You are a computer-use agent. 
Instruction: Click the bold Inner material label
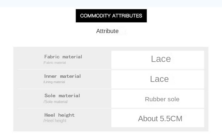coord(62,76)
